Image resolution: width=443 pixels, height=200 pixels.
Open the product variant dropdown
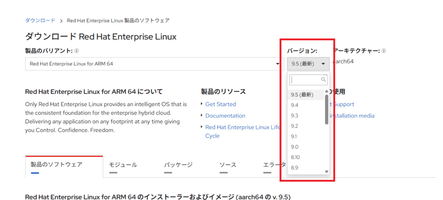pyautogui.click(x=154, y=64)
